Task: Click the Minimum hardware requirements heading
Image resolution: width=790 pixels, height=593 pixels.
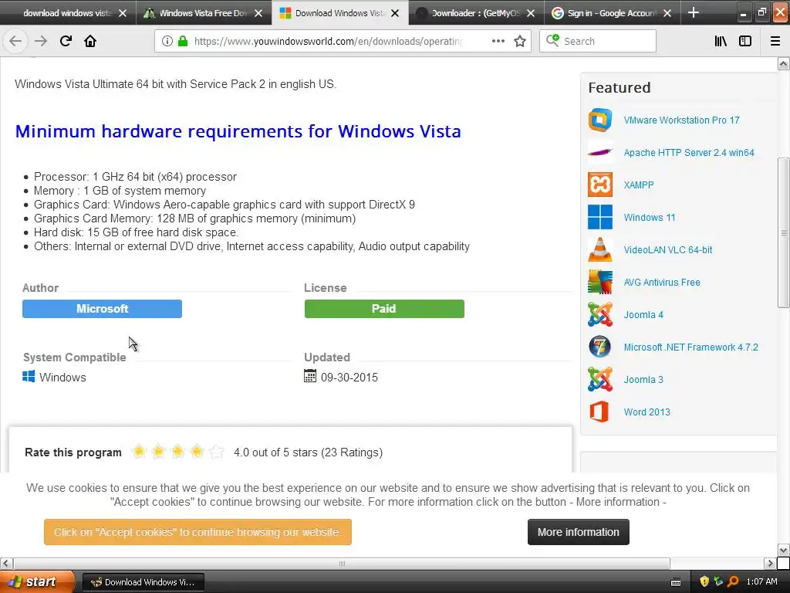Action: click(238, 131)
